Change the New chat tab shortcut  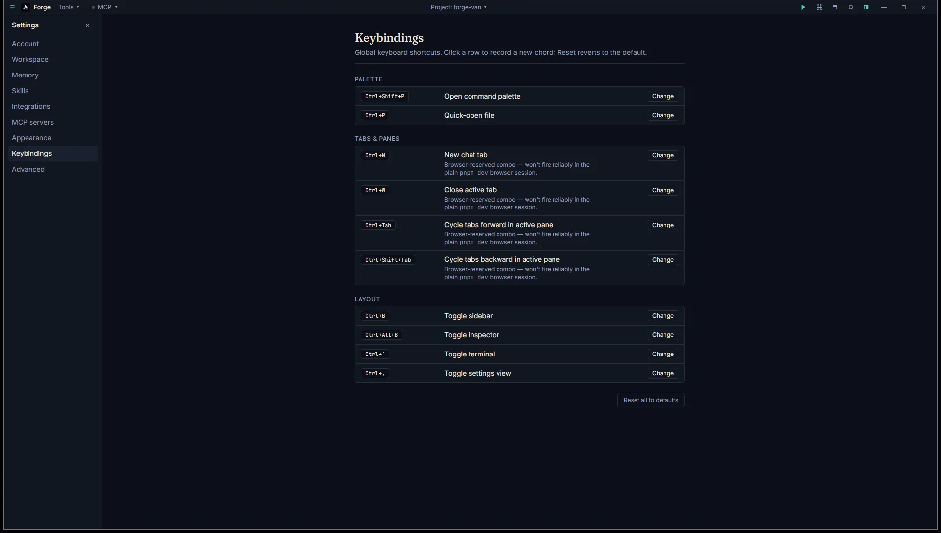pyautogui.click(x=663, y=155)
